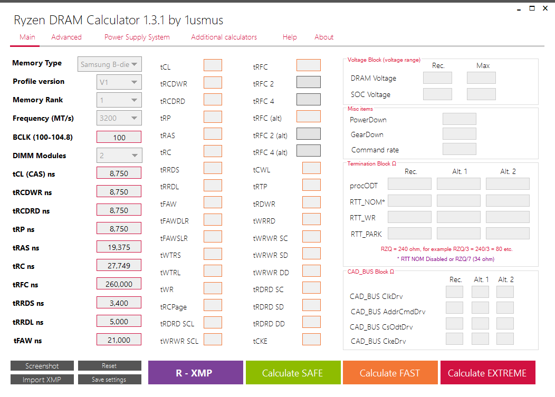Click the purple R - XMP button
This screenshot has width=555, height=397.
pyautogui.click(x=195, y=373)
